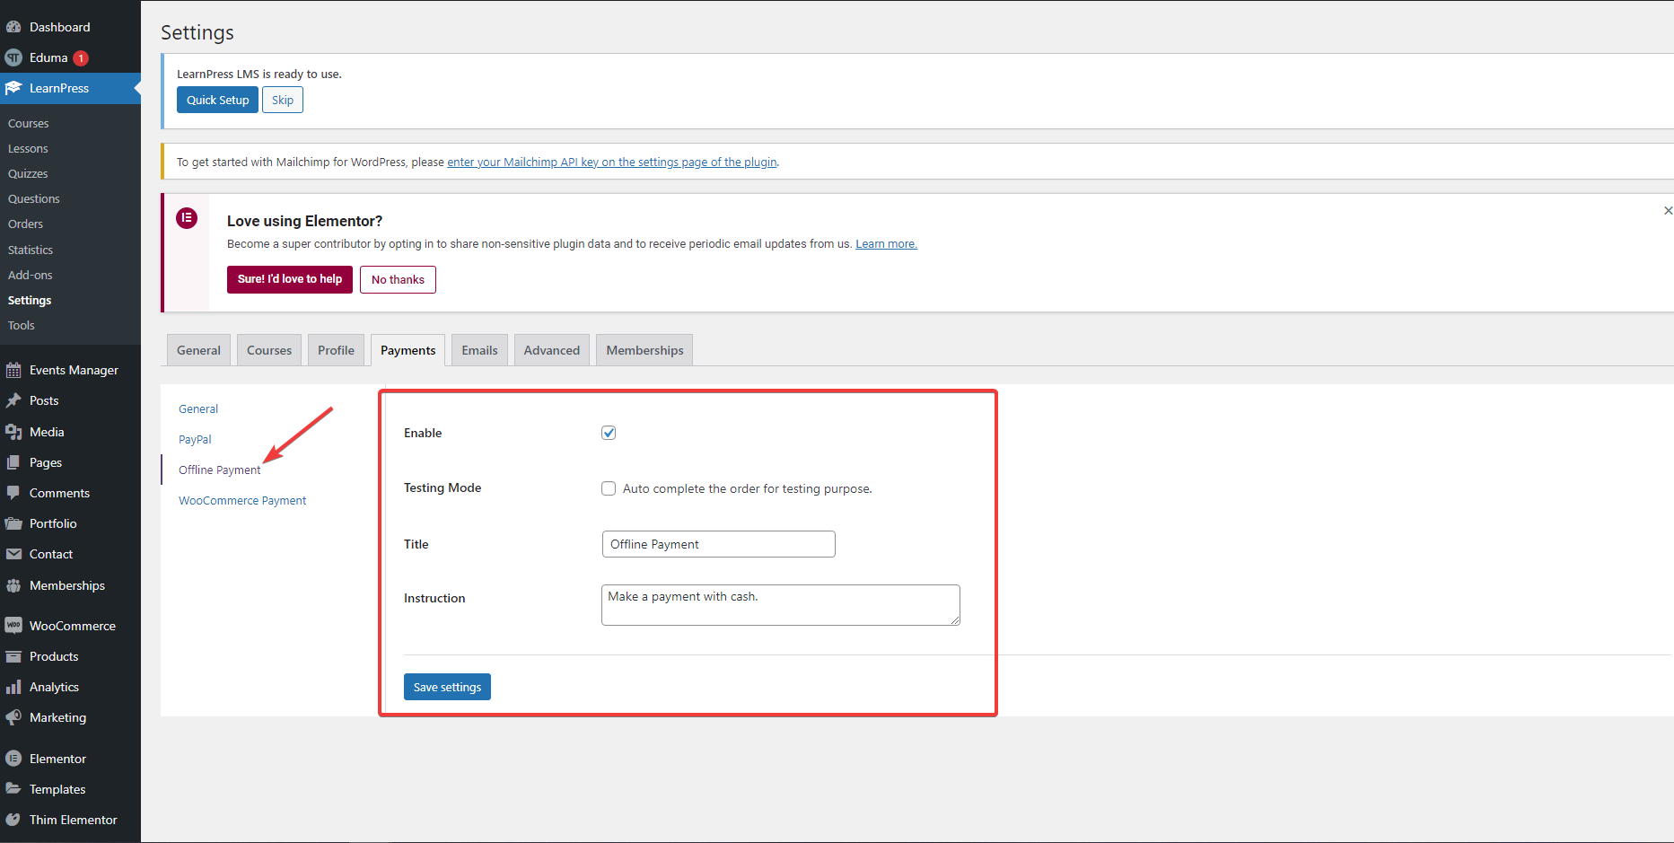This screenshot has width=1674, height=843.
Task: Click the 'Love using Elementor?' heading
Action: pyautogui.click(x=304, y=221)
